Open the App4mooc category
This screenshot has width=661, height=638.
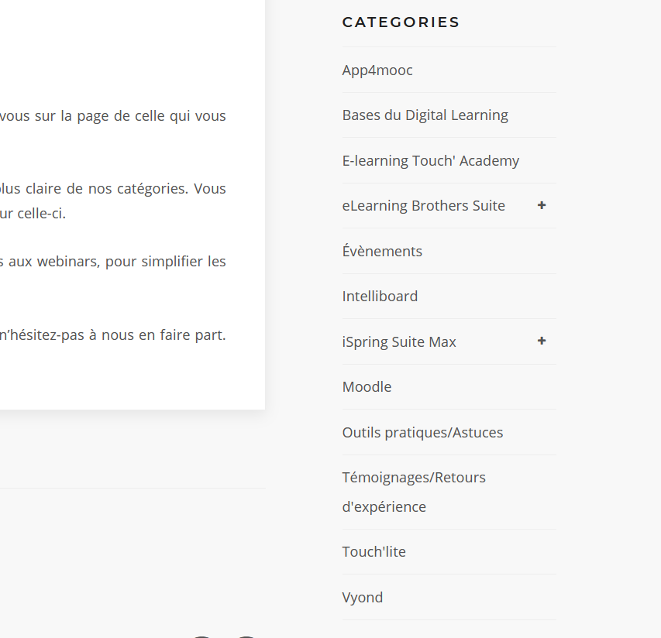coord(377,70)
